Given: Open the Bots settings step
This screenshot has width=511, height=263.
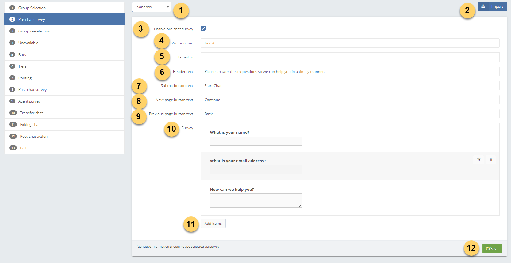Looking at the screenshot, I should pyautogui.click(x=22, y=55).
